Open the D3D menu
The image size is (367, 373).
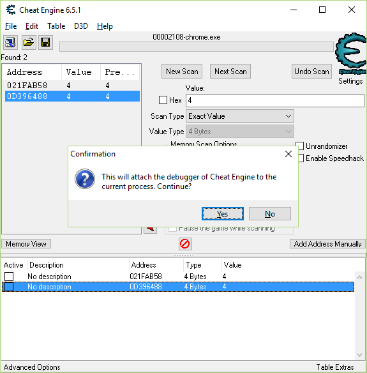81,26
